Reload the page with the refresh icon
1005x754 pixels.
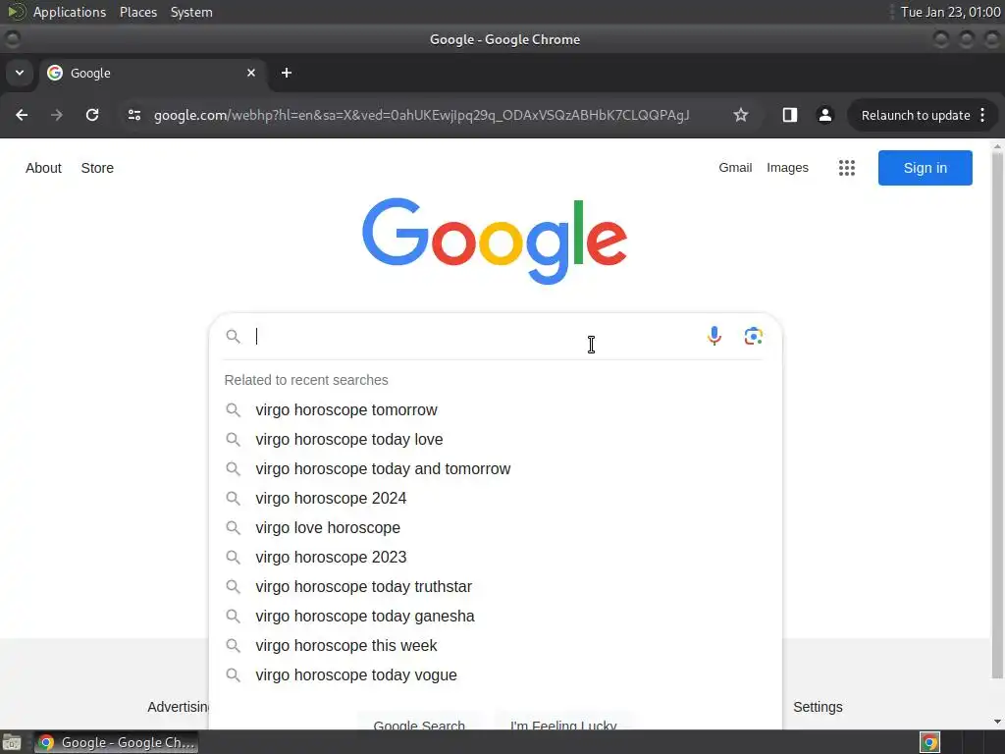click(92, 115)
